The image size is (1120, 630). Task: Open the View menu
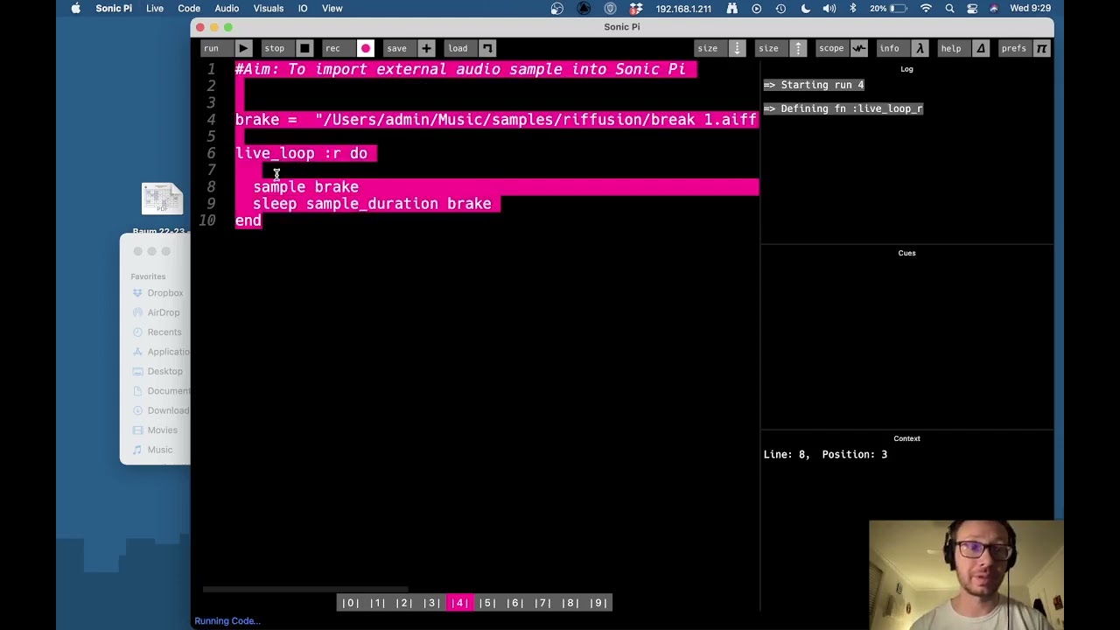point(332,8)
